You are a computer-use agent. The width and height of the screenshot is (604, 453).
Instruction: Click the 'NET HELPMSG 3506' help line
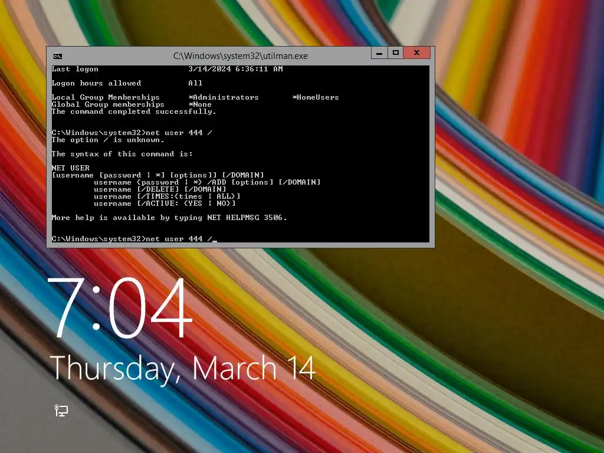tap(169, 218)
